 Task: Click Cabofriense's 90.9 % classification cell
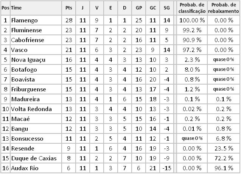click(x=192, y=40)
